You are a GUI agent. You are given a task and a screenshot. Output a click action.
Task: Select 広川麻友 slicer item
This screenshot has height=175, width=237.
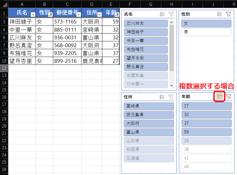(147, 24)
